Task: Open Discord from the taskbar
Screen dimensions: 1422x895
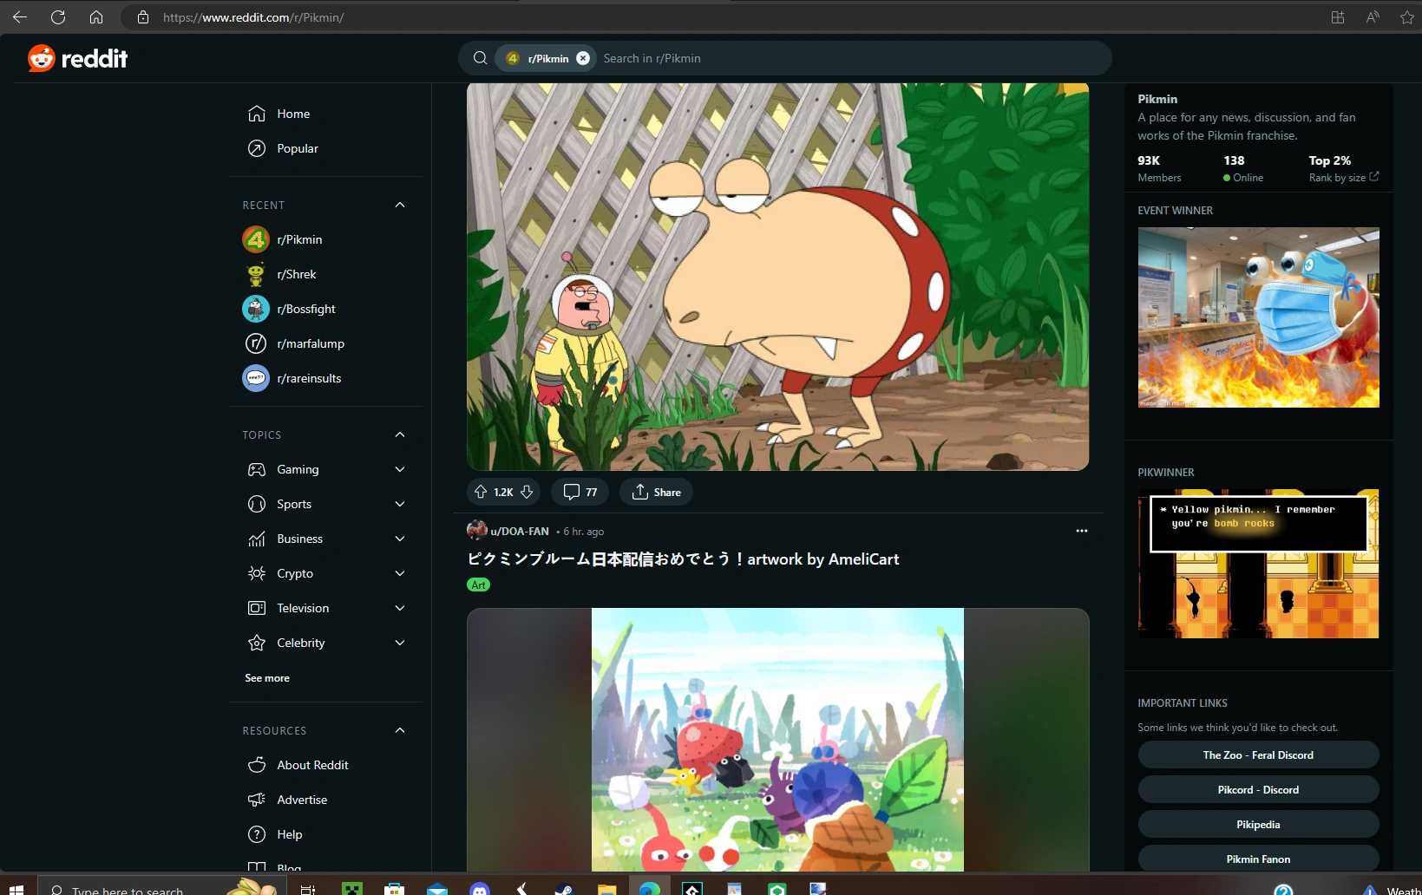Action: 480,889
